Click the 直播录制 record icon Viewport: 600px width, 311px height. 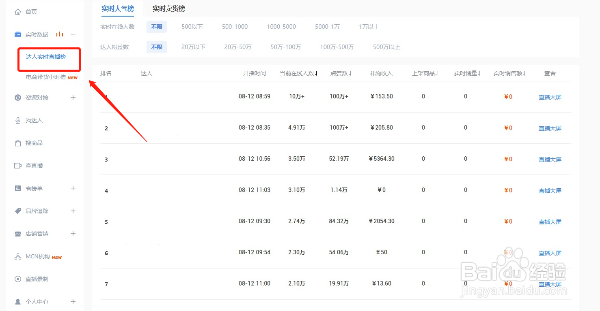18,279
